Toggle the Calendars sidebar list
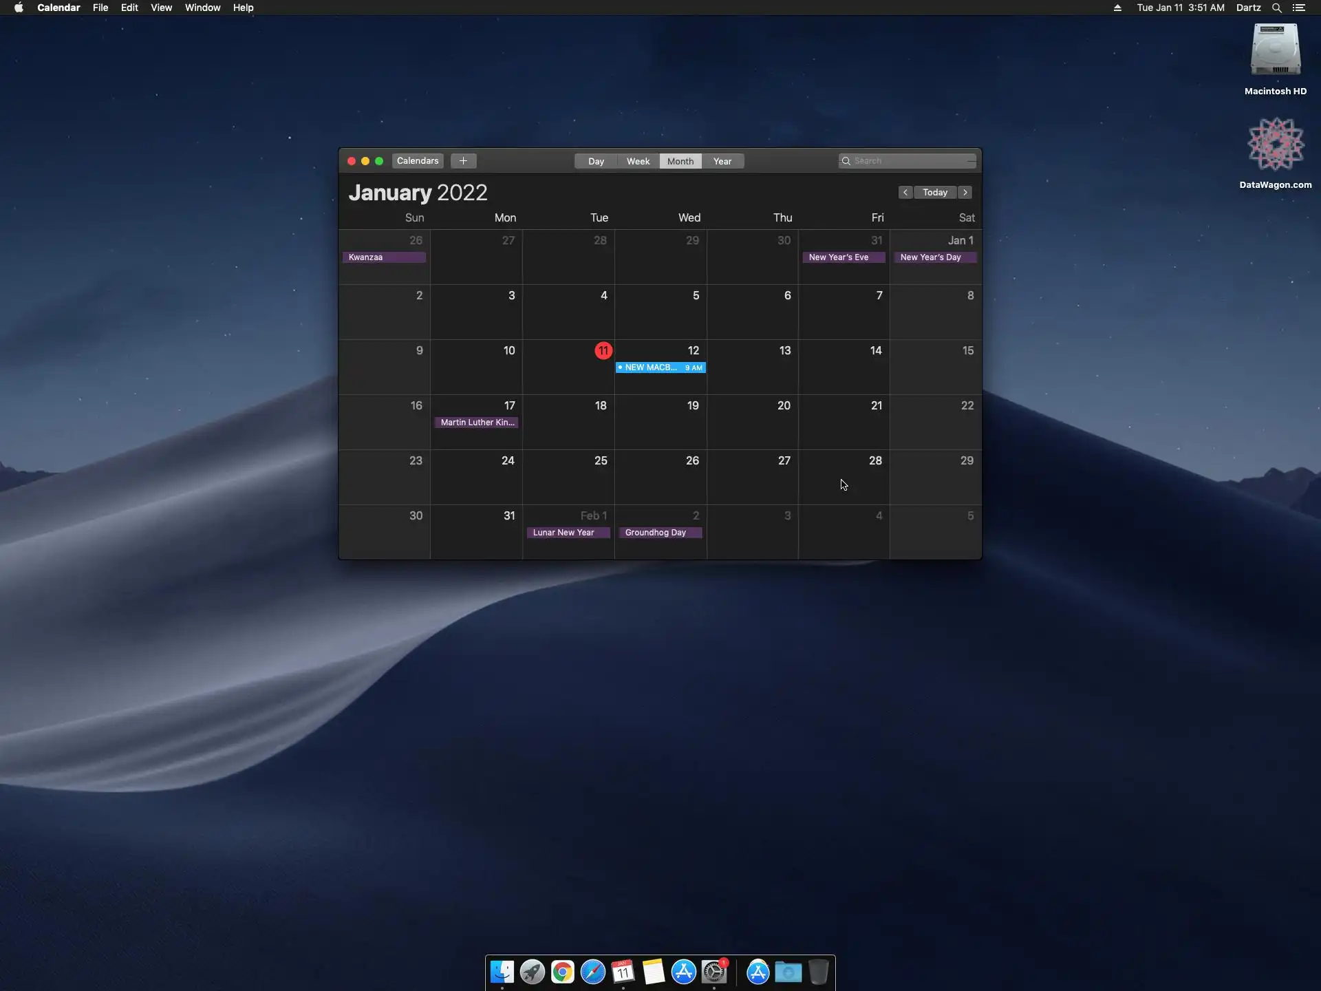 (418, 161)
